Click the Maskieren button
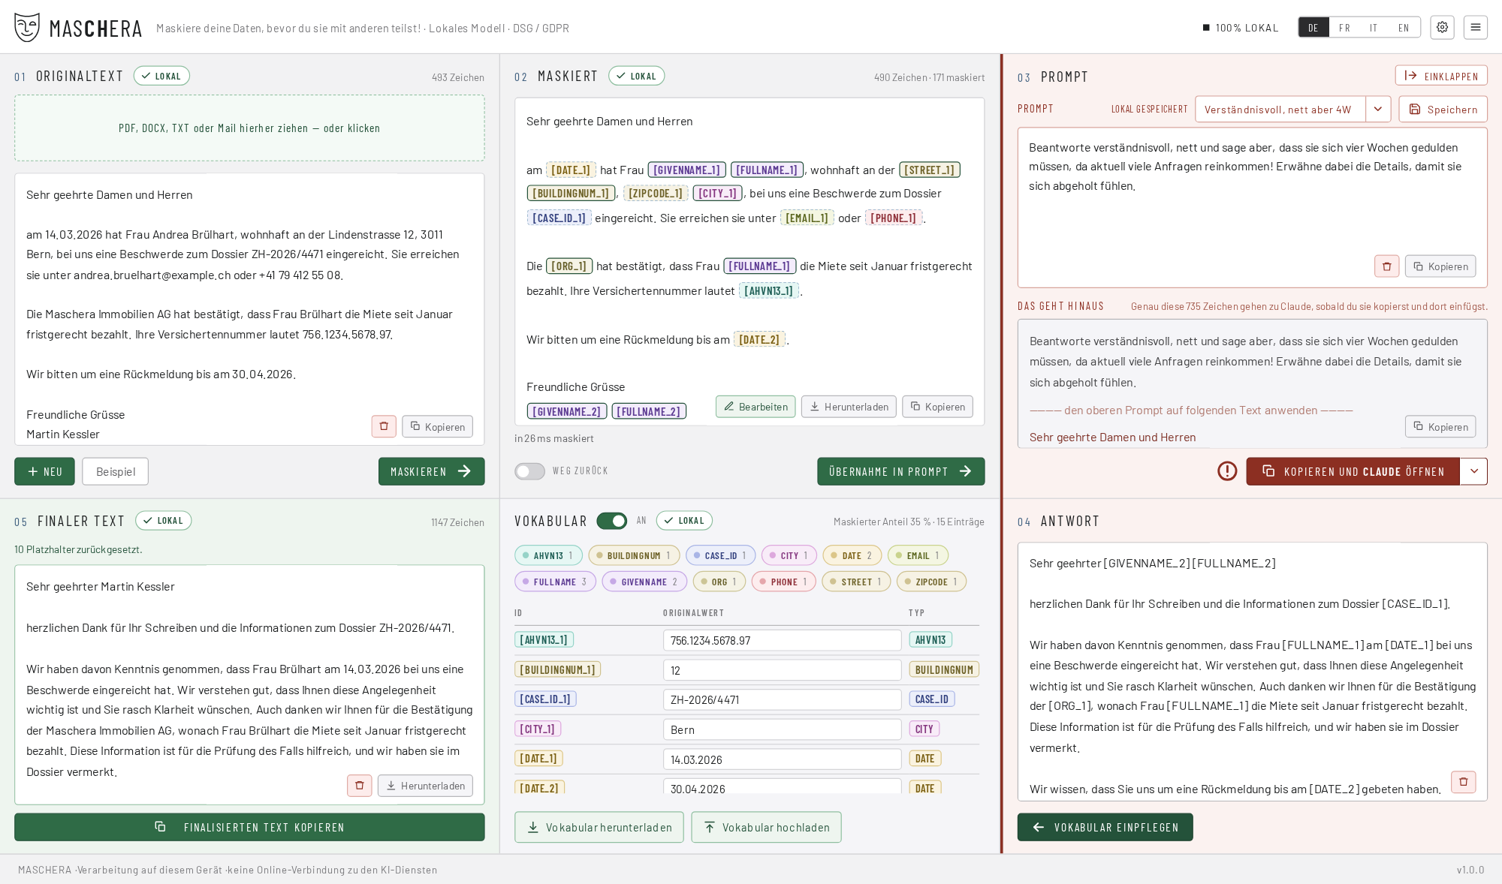 point(431,471)
